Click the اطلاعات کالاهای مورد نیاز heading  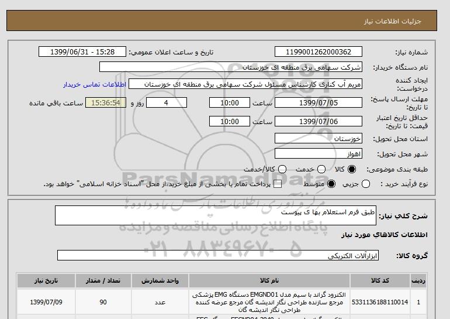[385, 235]
